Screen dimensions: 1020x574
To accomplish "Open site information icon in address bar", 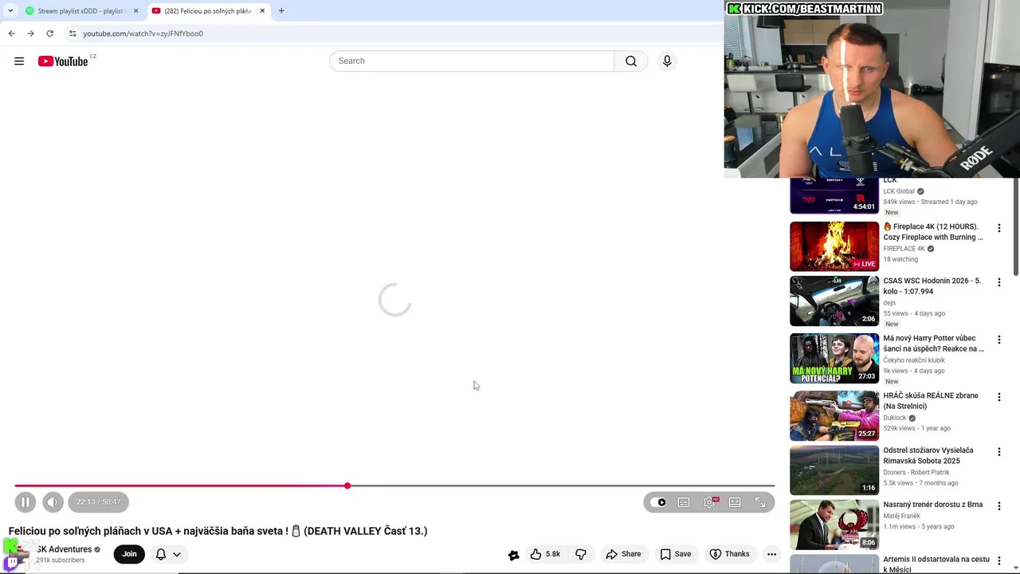I will click(x=73, y=33).
